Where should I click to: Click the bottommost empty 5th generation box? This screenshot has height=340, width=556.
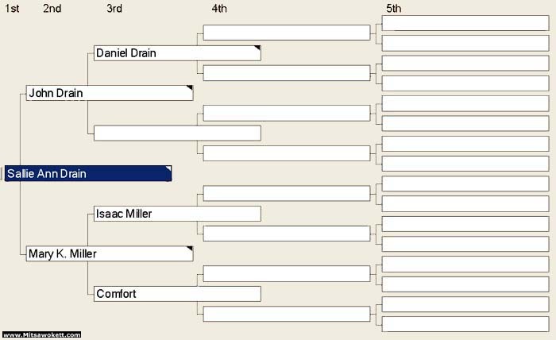(465, 324)
